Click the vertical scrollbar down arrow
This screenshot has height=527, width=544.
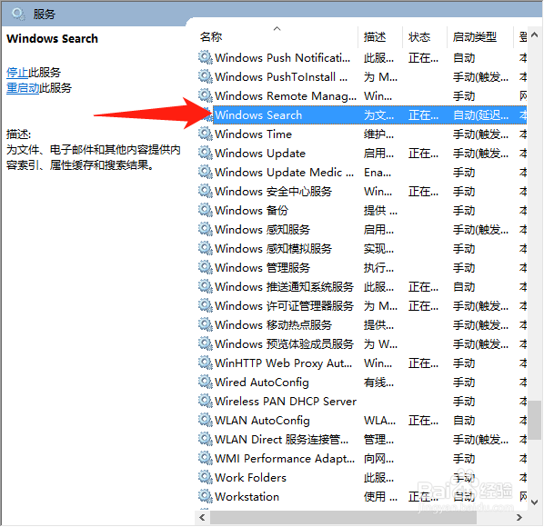(x=535, y=502)
